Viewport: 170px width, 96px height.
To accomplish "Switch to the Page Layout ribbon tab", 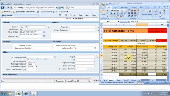I will [124, 7].
